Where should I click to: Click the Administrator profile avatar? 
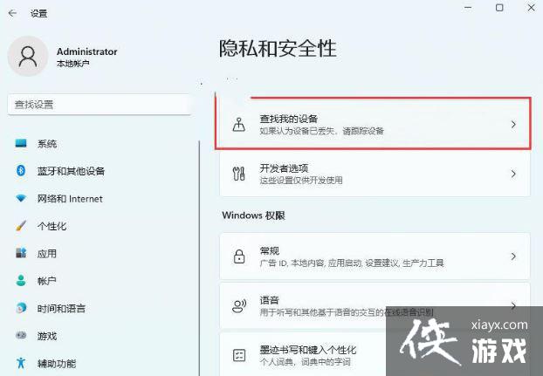point(28,57)
